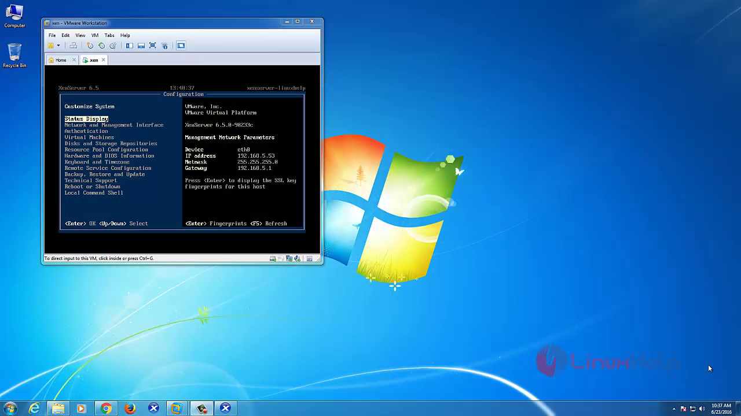Click the message log status bar icon
The image size is (741, 416).
[310, 259]
